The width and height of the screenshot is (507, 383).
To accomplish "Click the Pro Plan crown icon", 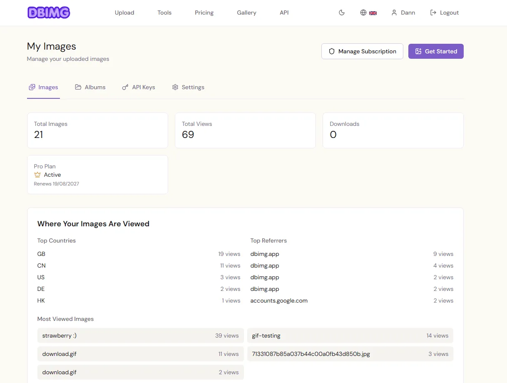I will (x=37, y=175).
